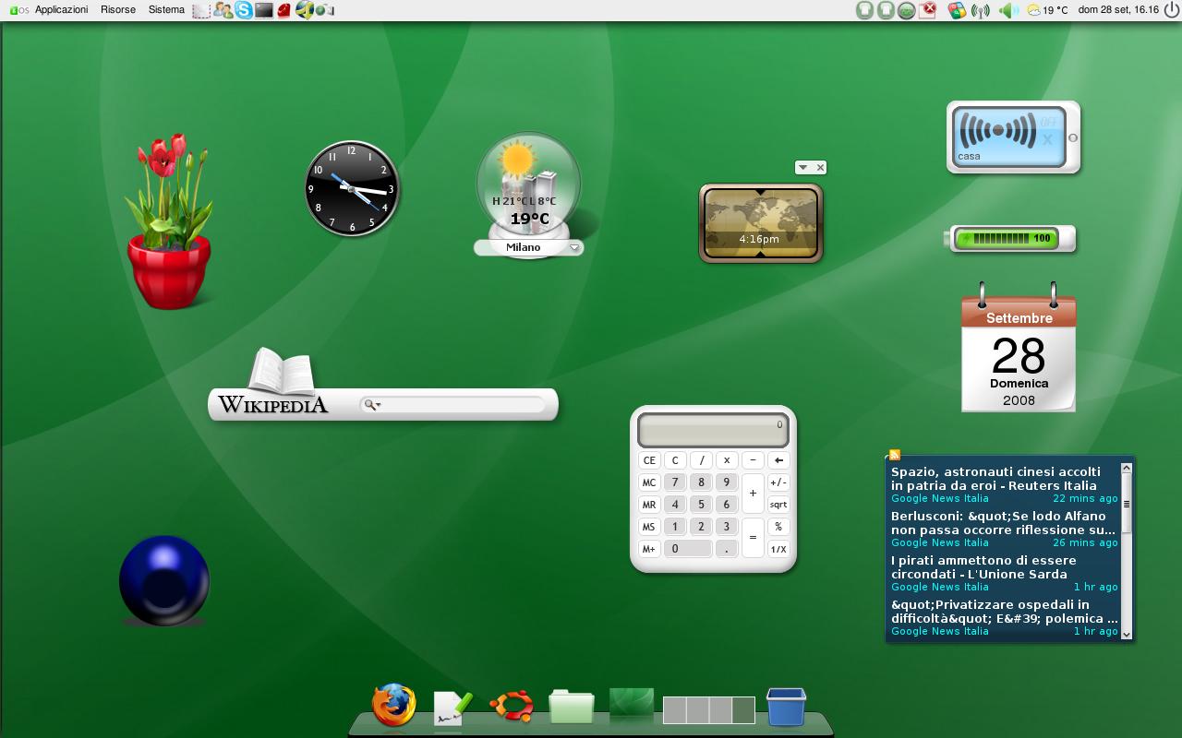The width and height of the screenshot is (1182, 738).
Task: Click the calculator equals key
Action: coord(753,537)
